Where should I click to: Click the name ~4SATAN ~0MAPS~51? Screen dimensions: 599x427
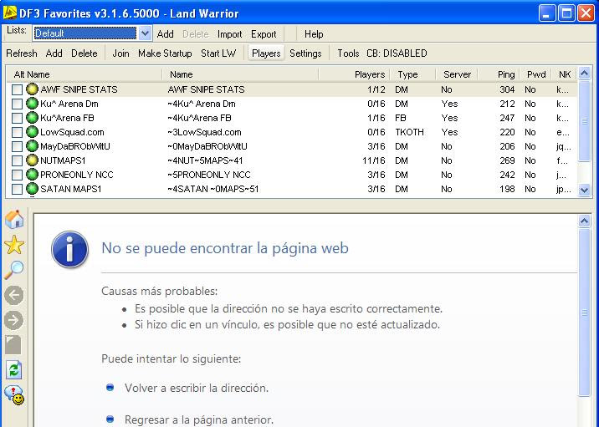click(212, 189)
